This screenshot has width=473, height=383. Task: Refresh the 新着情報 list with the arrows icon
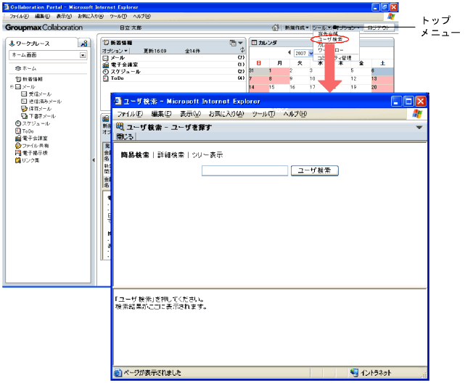pyautogui.click(x=242, y=50)
